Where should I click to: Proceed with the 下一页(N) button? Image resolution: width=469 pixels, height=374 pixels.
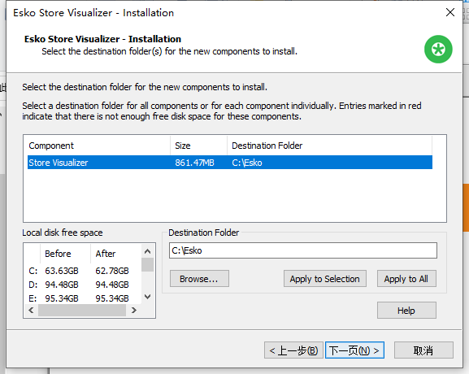(x=354, y=350)
